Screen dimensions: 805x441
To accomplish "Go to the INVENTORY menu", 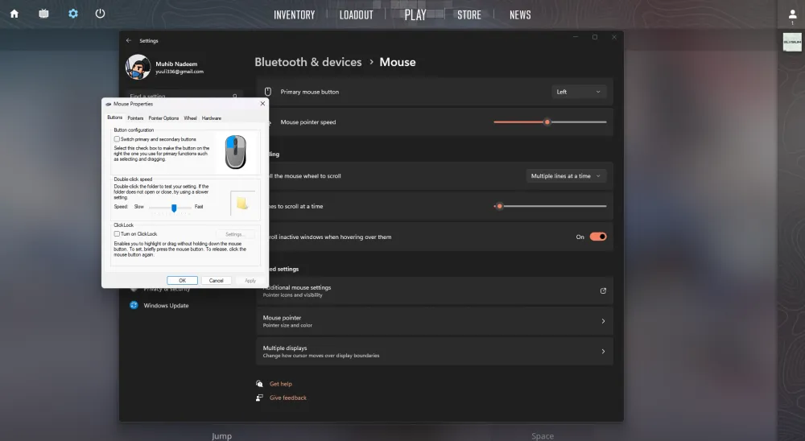I will coord(294,15).
